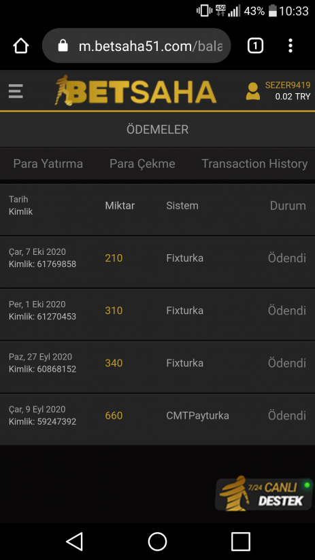
Task: Open the browser three-dot menu
Action: pyautogui.click(x=291, y=46)
